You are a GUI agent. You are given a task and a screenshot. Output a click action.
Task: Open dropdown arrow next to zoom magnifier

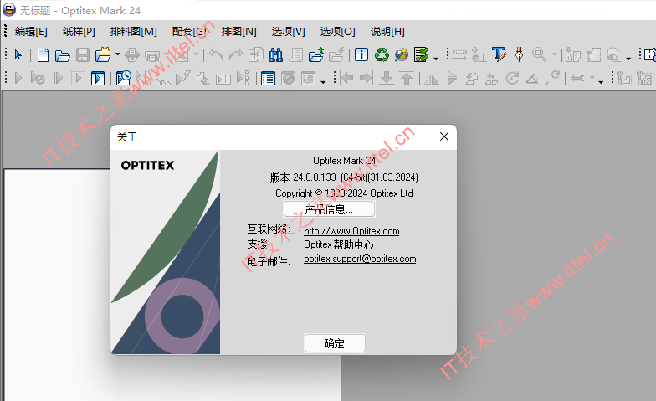(x=554, y=54)
